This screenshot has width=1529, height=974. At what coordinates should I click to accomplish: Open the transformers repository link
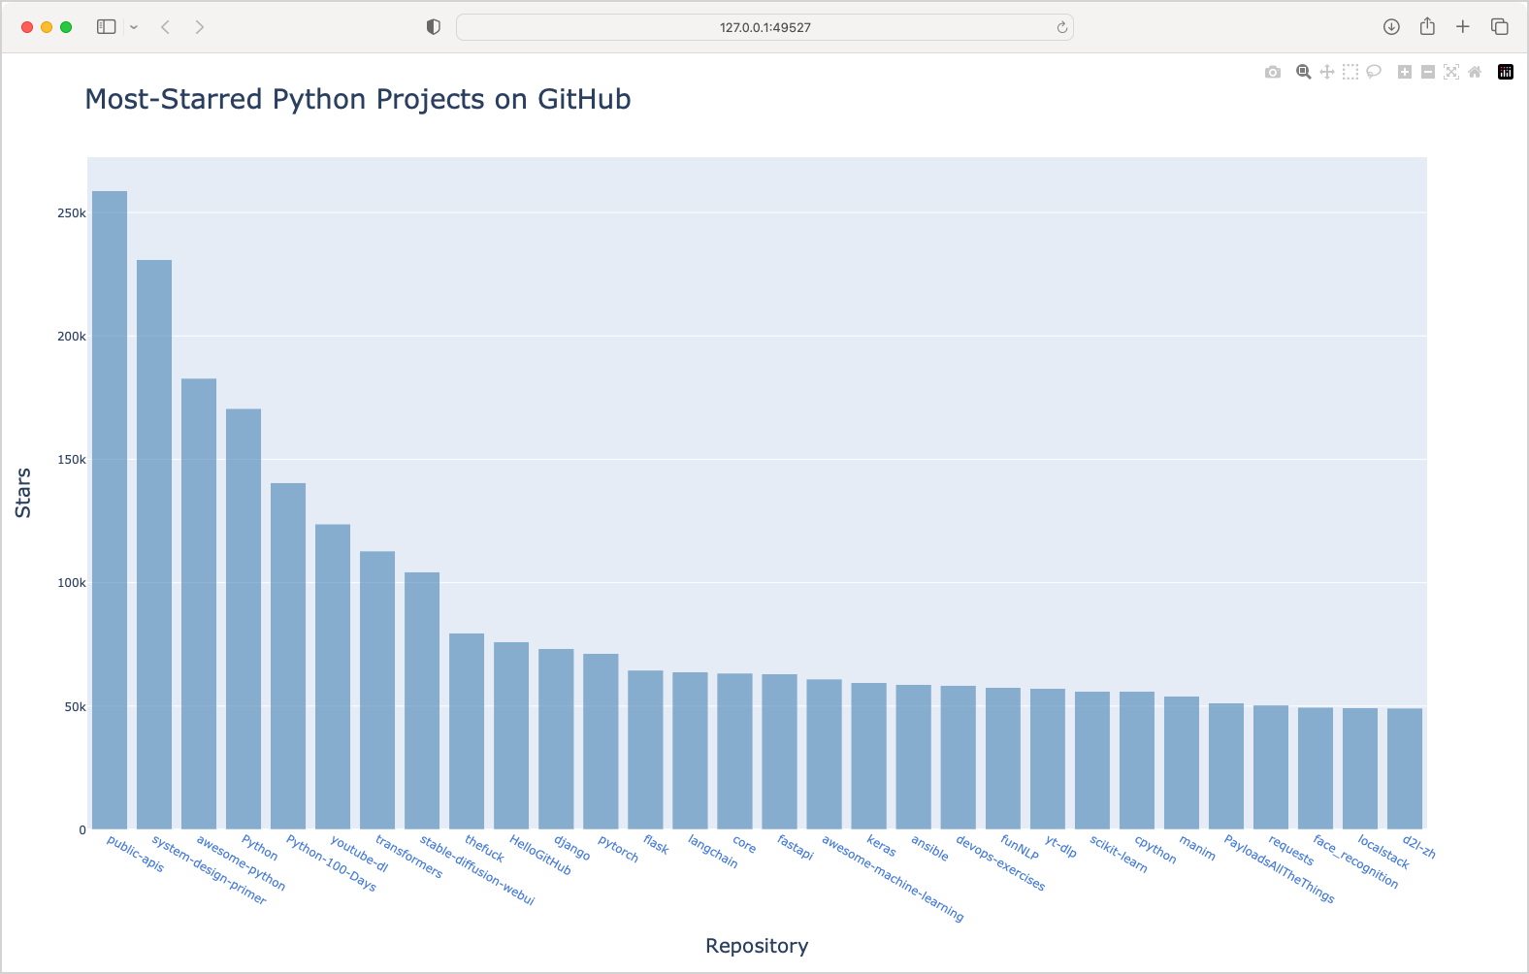tap(408, 857)
